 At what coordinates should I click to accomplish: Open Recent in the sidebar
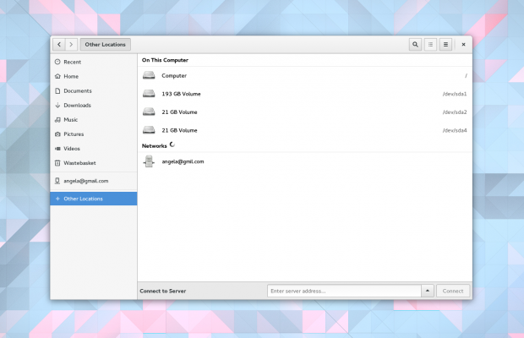pos(94,63)
